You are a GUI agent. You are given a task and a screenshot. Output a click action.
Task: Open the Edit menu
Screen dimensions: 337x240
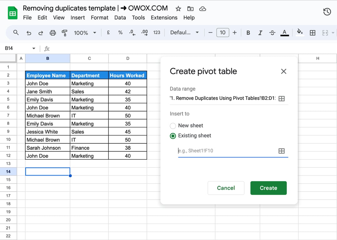(42, 17)
